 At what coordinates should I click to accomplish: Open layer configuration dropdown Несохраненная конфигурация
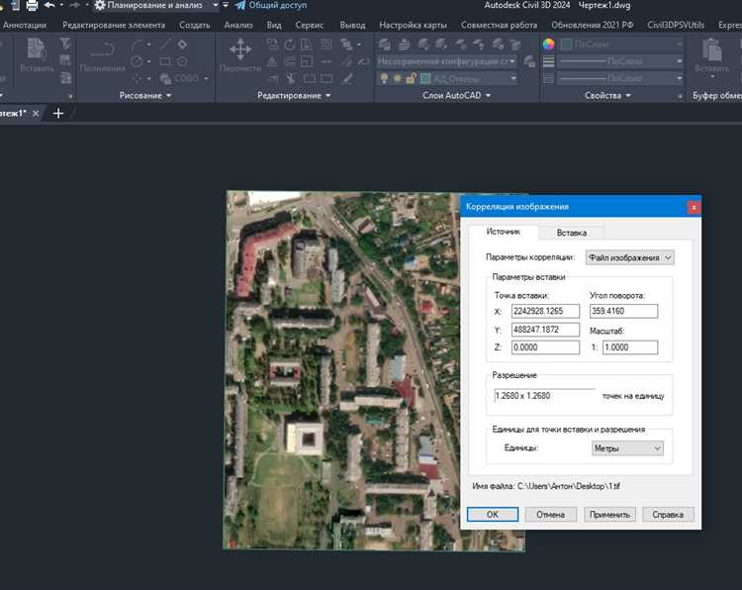(x=447, y=61)
